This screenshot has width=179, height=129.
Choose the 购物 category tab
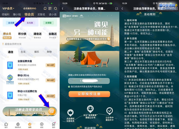pos(49,52)
